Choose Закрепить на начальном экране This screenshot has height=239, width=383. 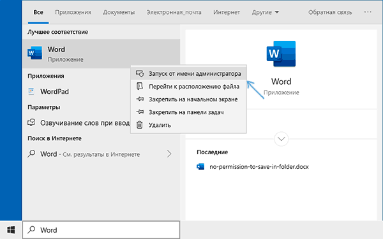(x=188, y=99)
